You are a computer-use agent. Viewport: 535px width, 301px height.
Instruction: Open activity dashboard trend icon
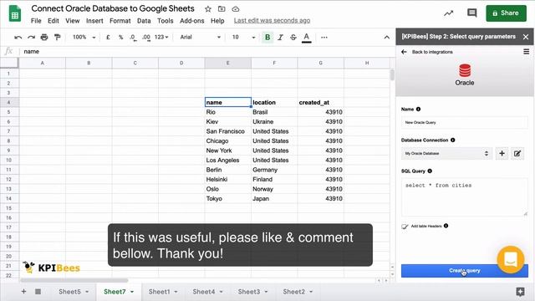(448, 13)
